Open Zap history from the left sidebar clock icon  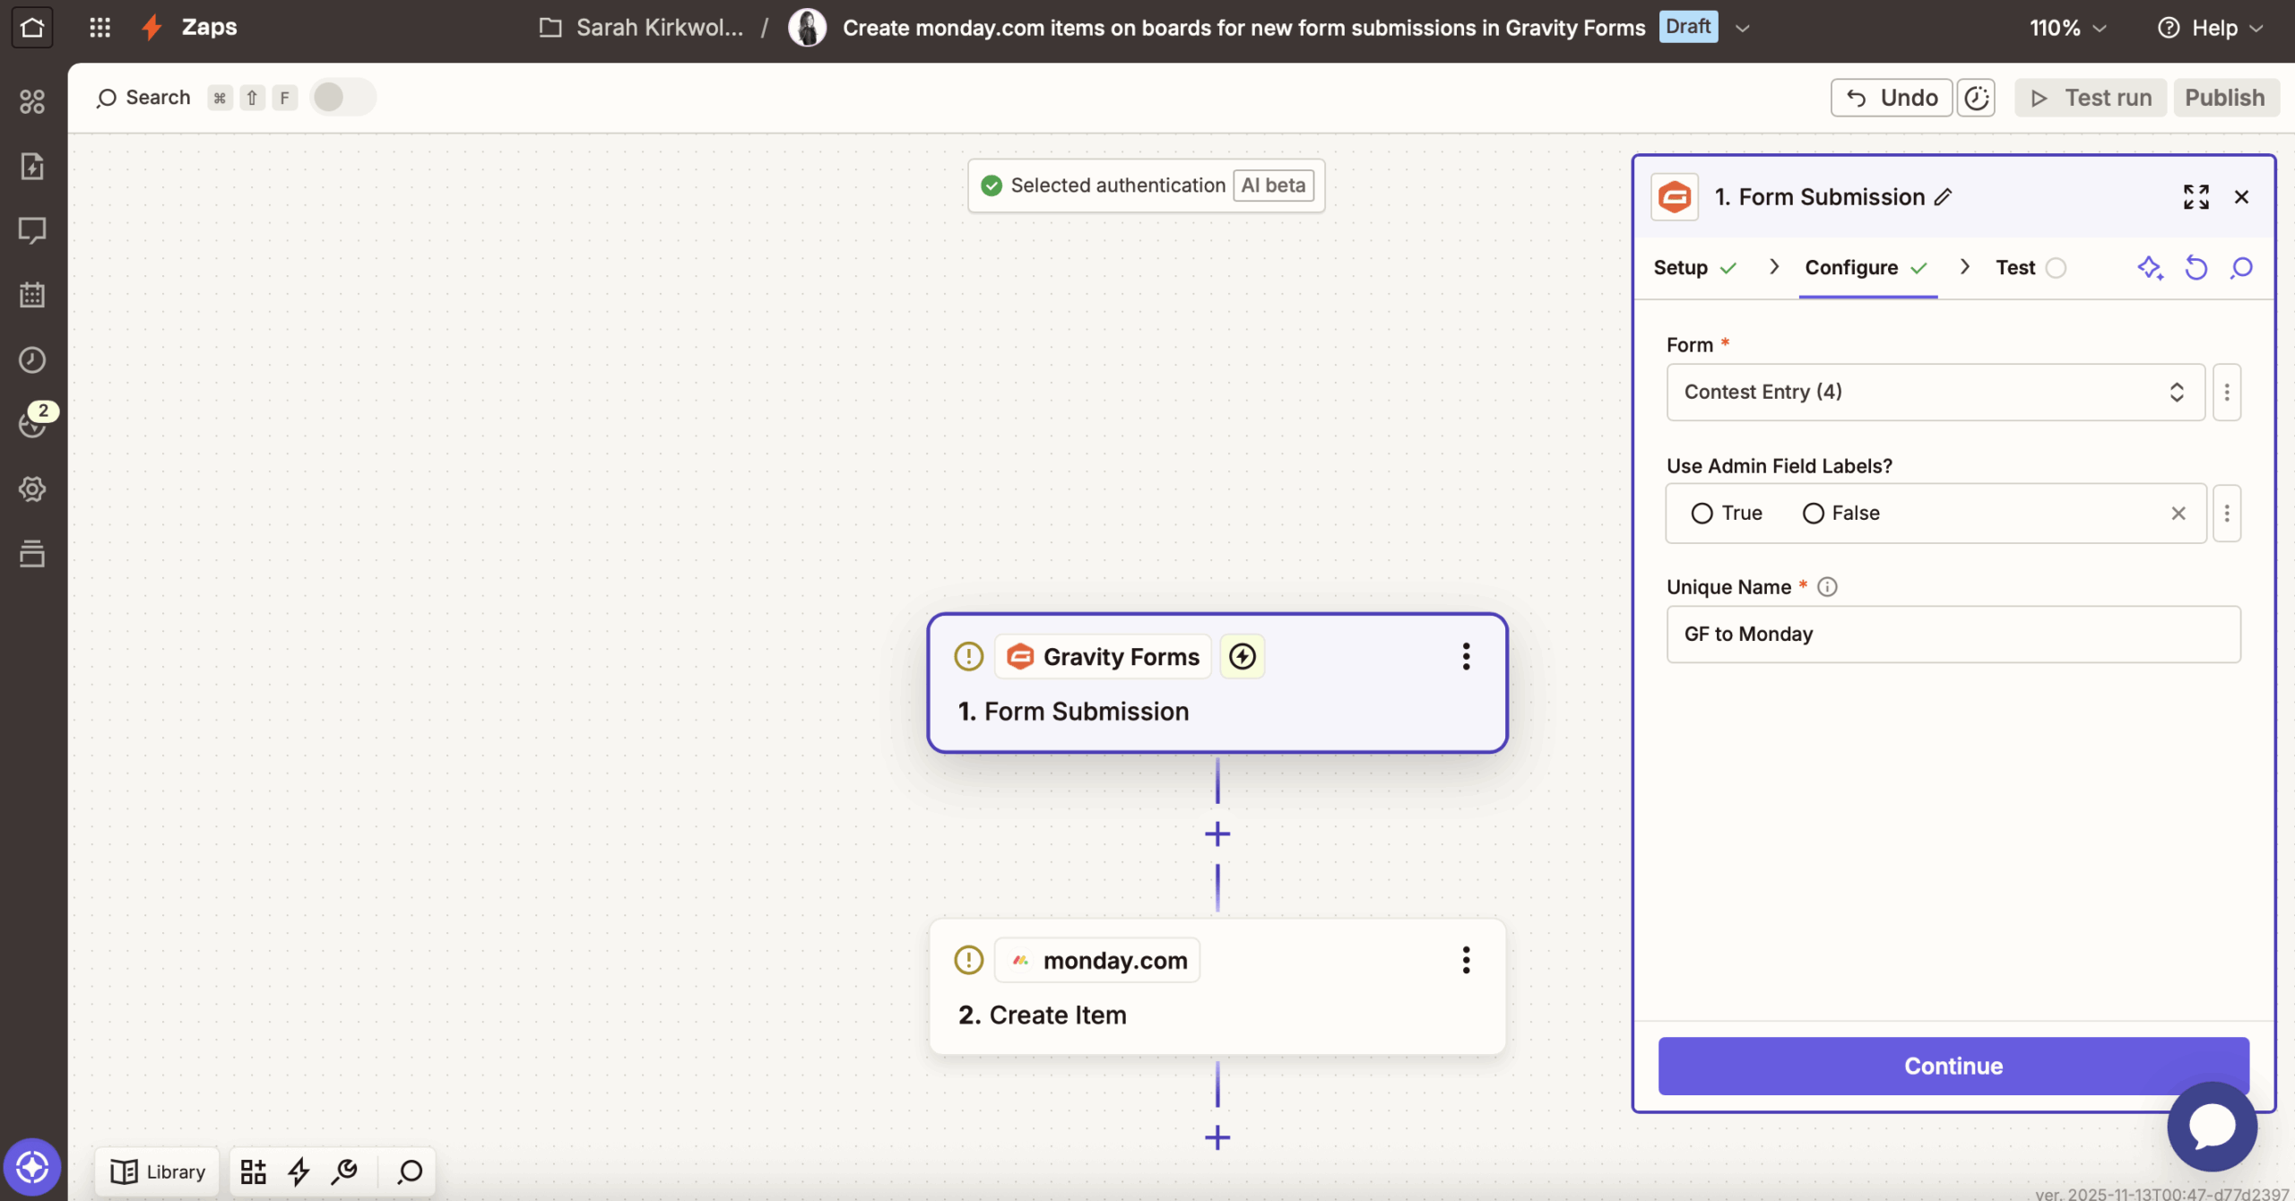(x=32, y=359)
